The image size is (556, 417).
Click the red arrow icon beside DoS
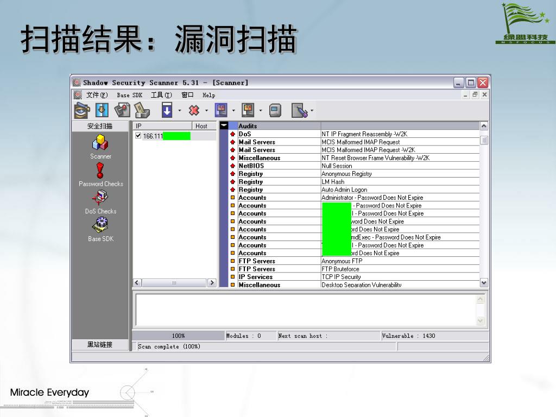(x=232, y=134)
